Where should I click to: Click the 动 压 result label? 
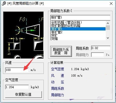57,82
